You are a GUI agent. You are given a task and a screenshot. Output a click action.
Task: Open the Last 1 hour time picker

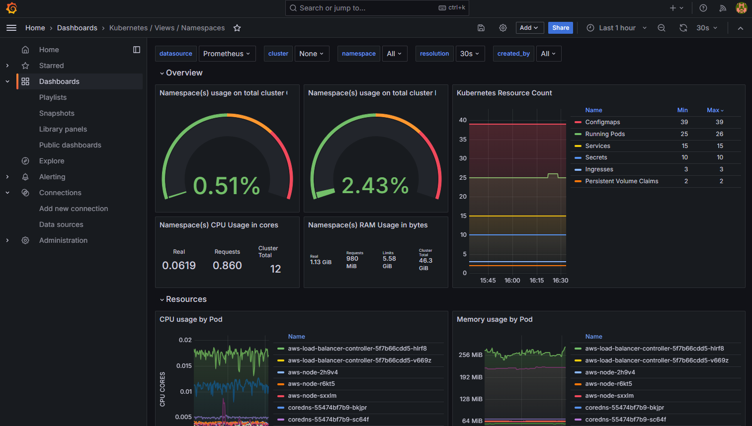(617, 28)
